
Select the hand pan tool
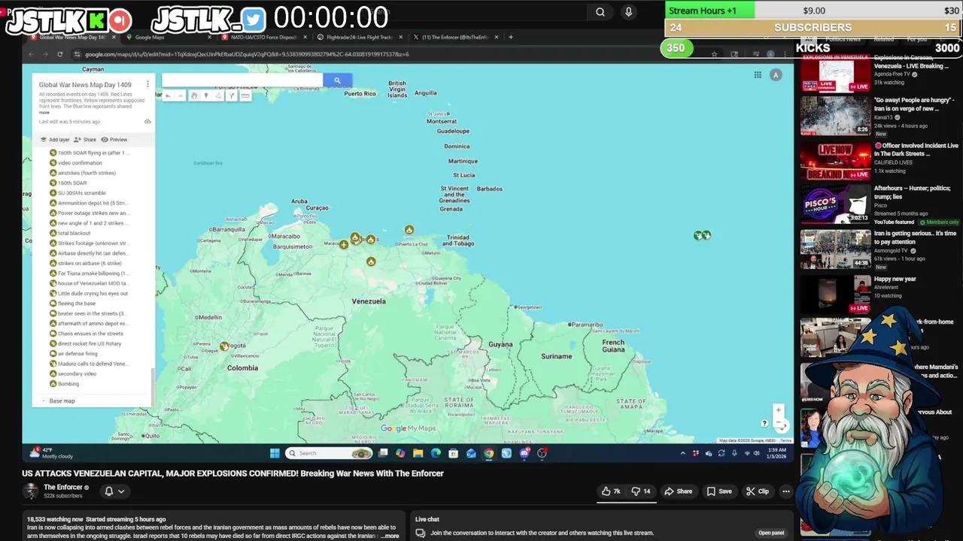[x=194, y=95]
